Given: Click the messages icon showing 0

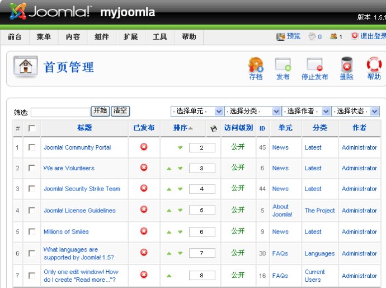Looking at the screenshot, I should [x=312, y=36].
